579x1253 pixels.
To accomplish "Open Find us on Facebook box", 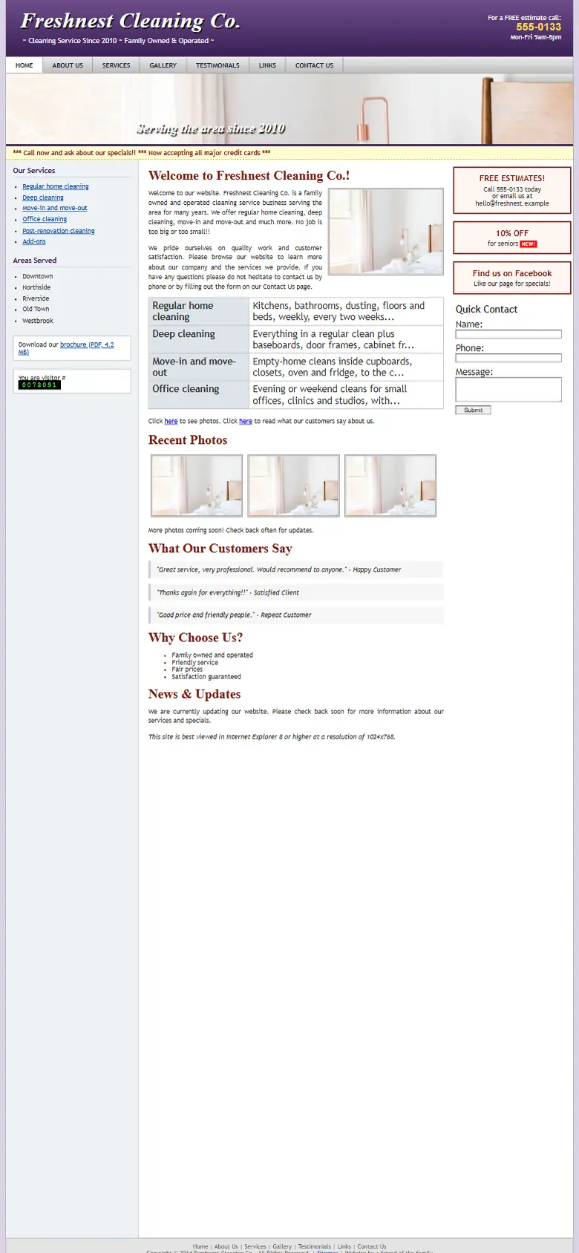I will point(512,278).
